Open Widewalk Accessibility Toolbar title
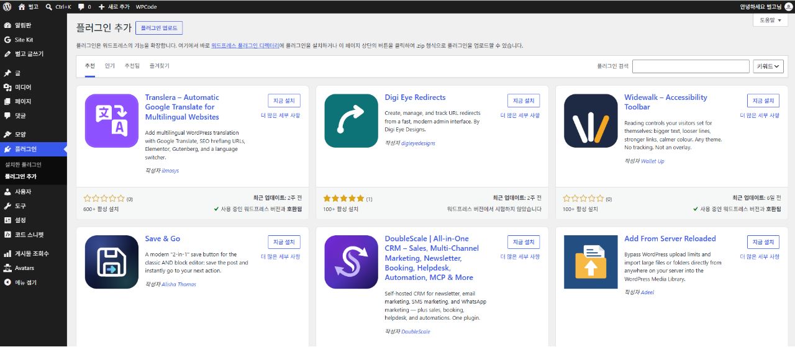 tap(666, 102)
